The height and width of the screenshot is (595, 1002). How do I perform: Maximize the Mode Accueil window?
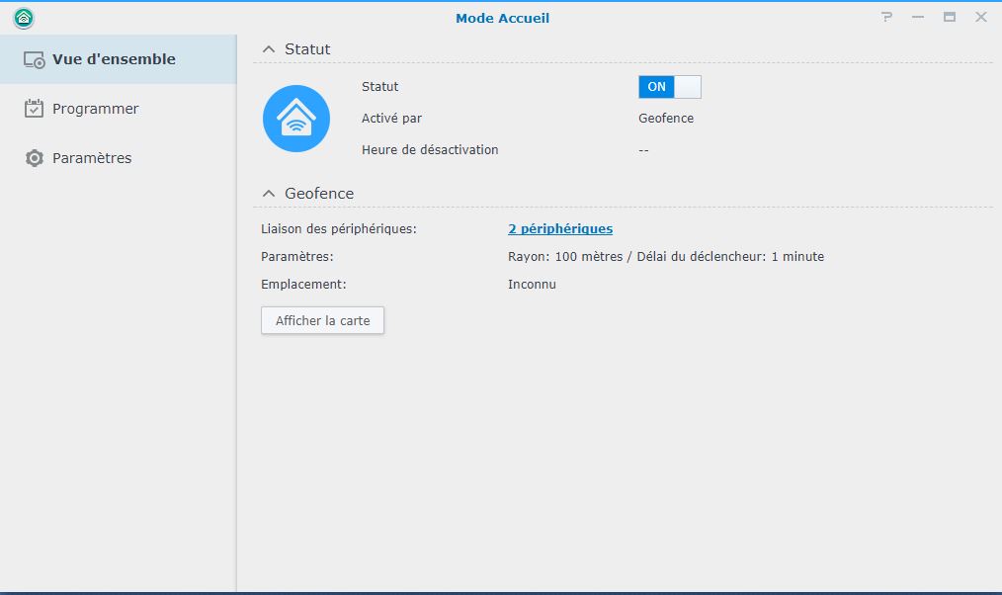950,18
